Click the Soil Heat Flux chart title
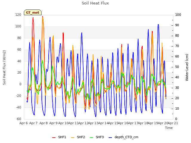191x143 pixels. [x=95, y=3]
